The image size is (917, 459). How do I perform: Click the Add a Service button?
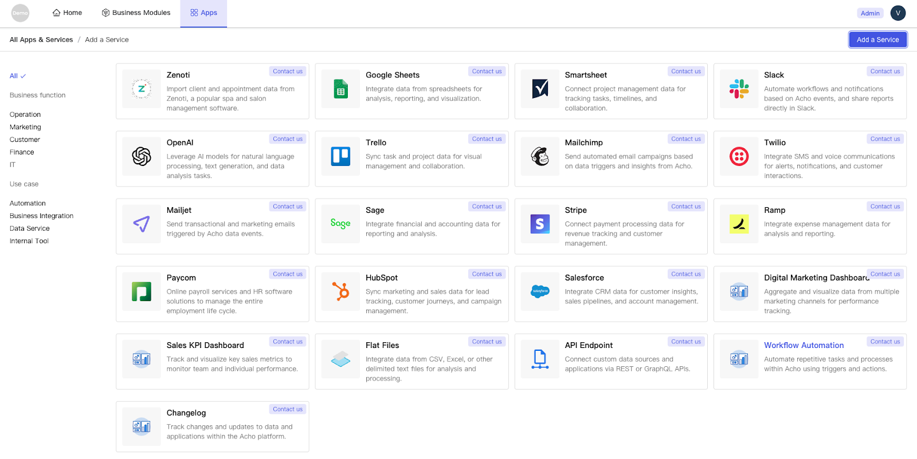click(877, 39)
